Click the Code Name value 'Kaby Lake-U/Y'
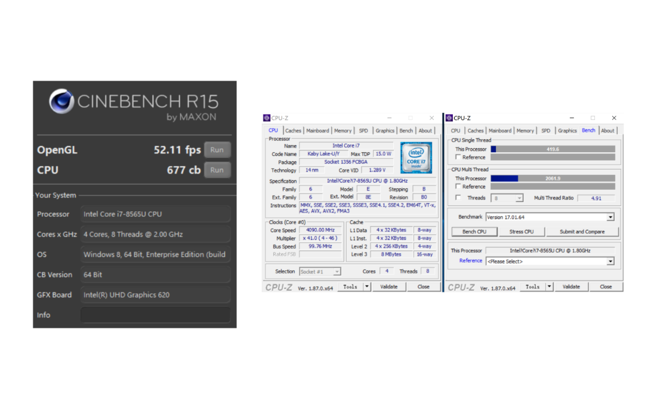This screenshot has width=654, height=409. click(x=323, y=154)
